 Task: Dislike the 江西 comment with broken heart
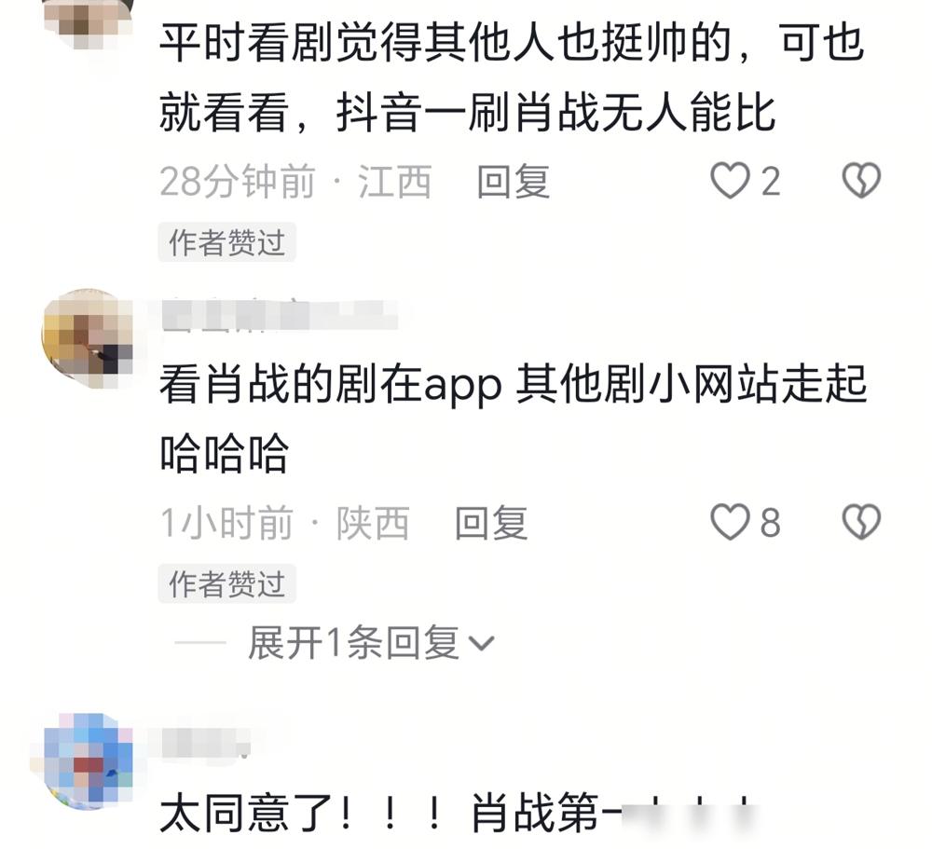click(861, 180)
